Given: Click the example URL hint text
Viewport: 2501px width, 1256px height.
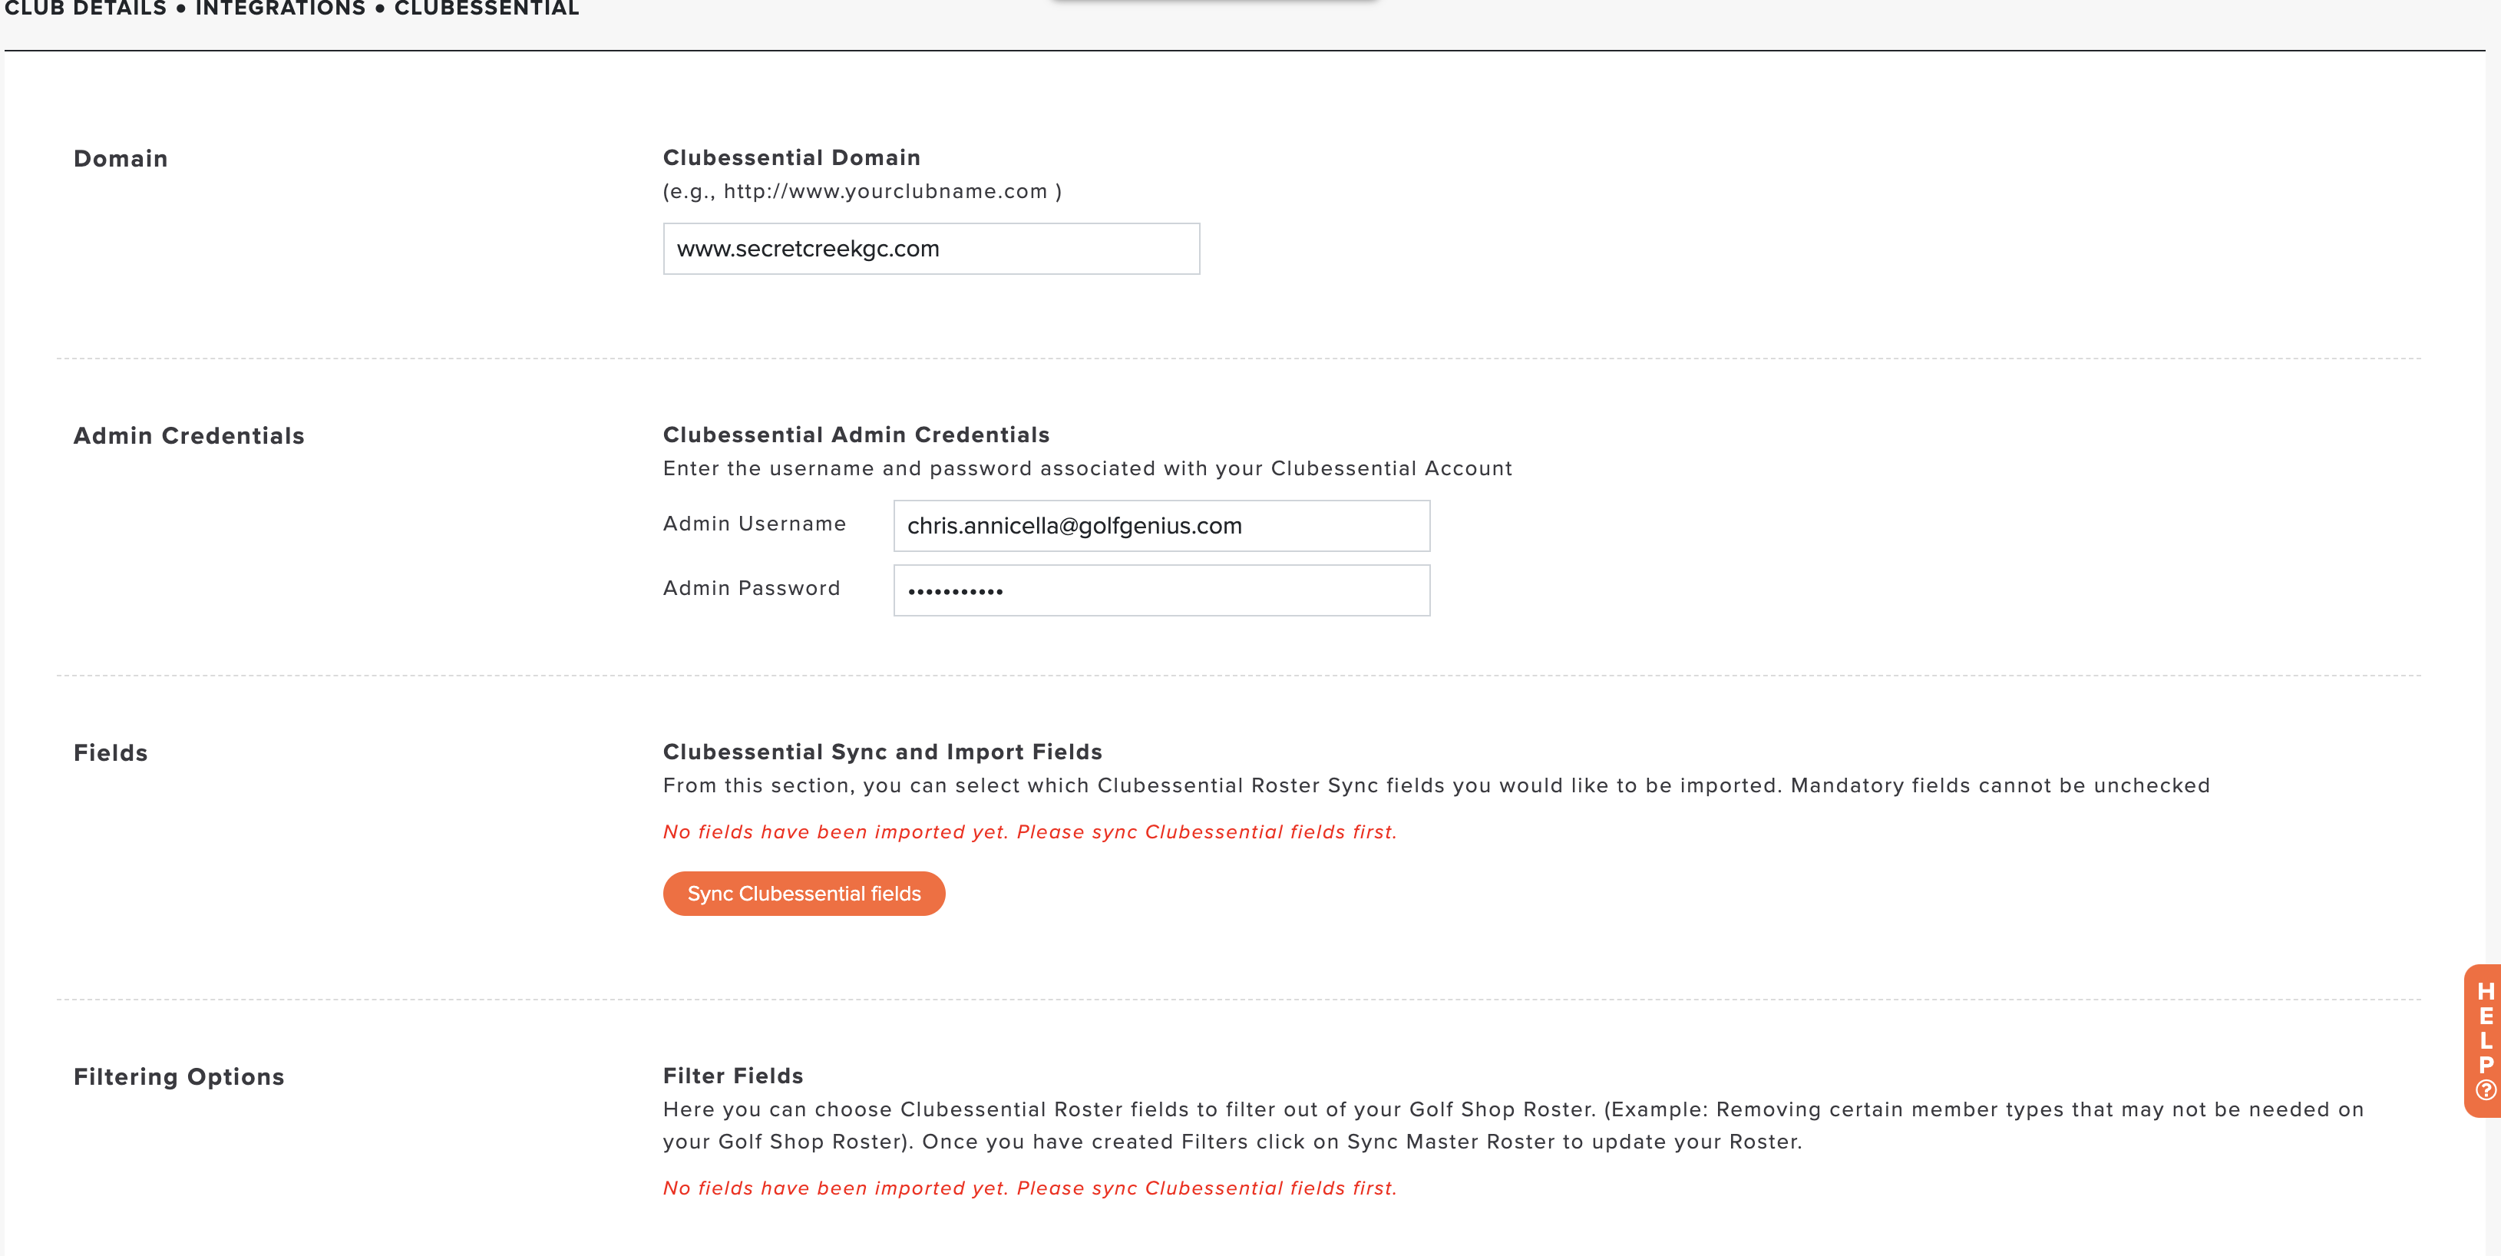Looking at the screenshot, I should (x=862, y=191).
